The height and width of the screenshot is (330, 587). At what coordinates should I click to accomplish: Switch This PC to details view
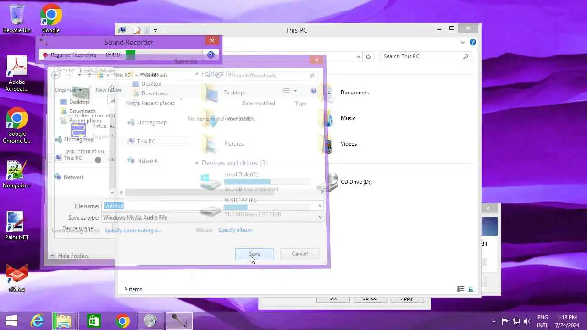(x=461, y=289)
